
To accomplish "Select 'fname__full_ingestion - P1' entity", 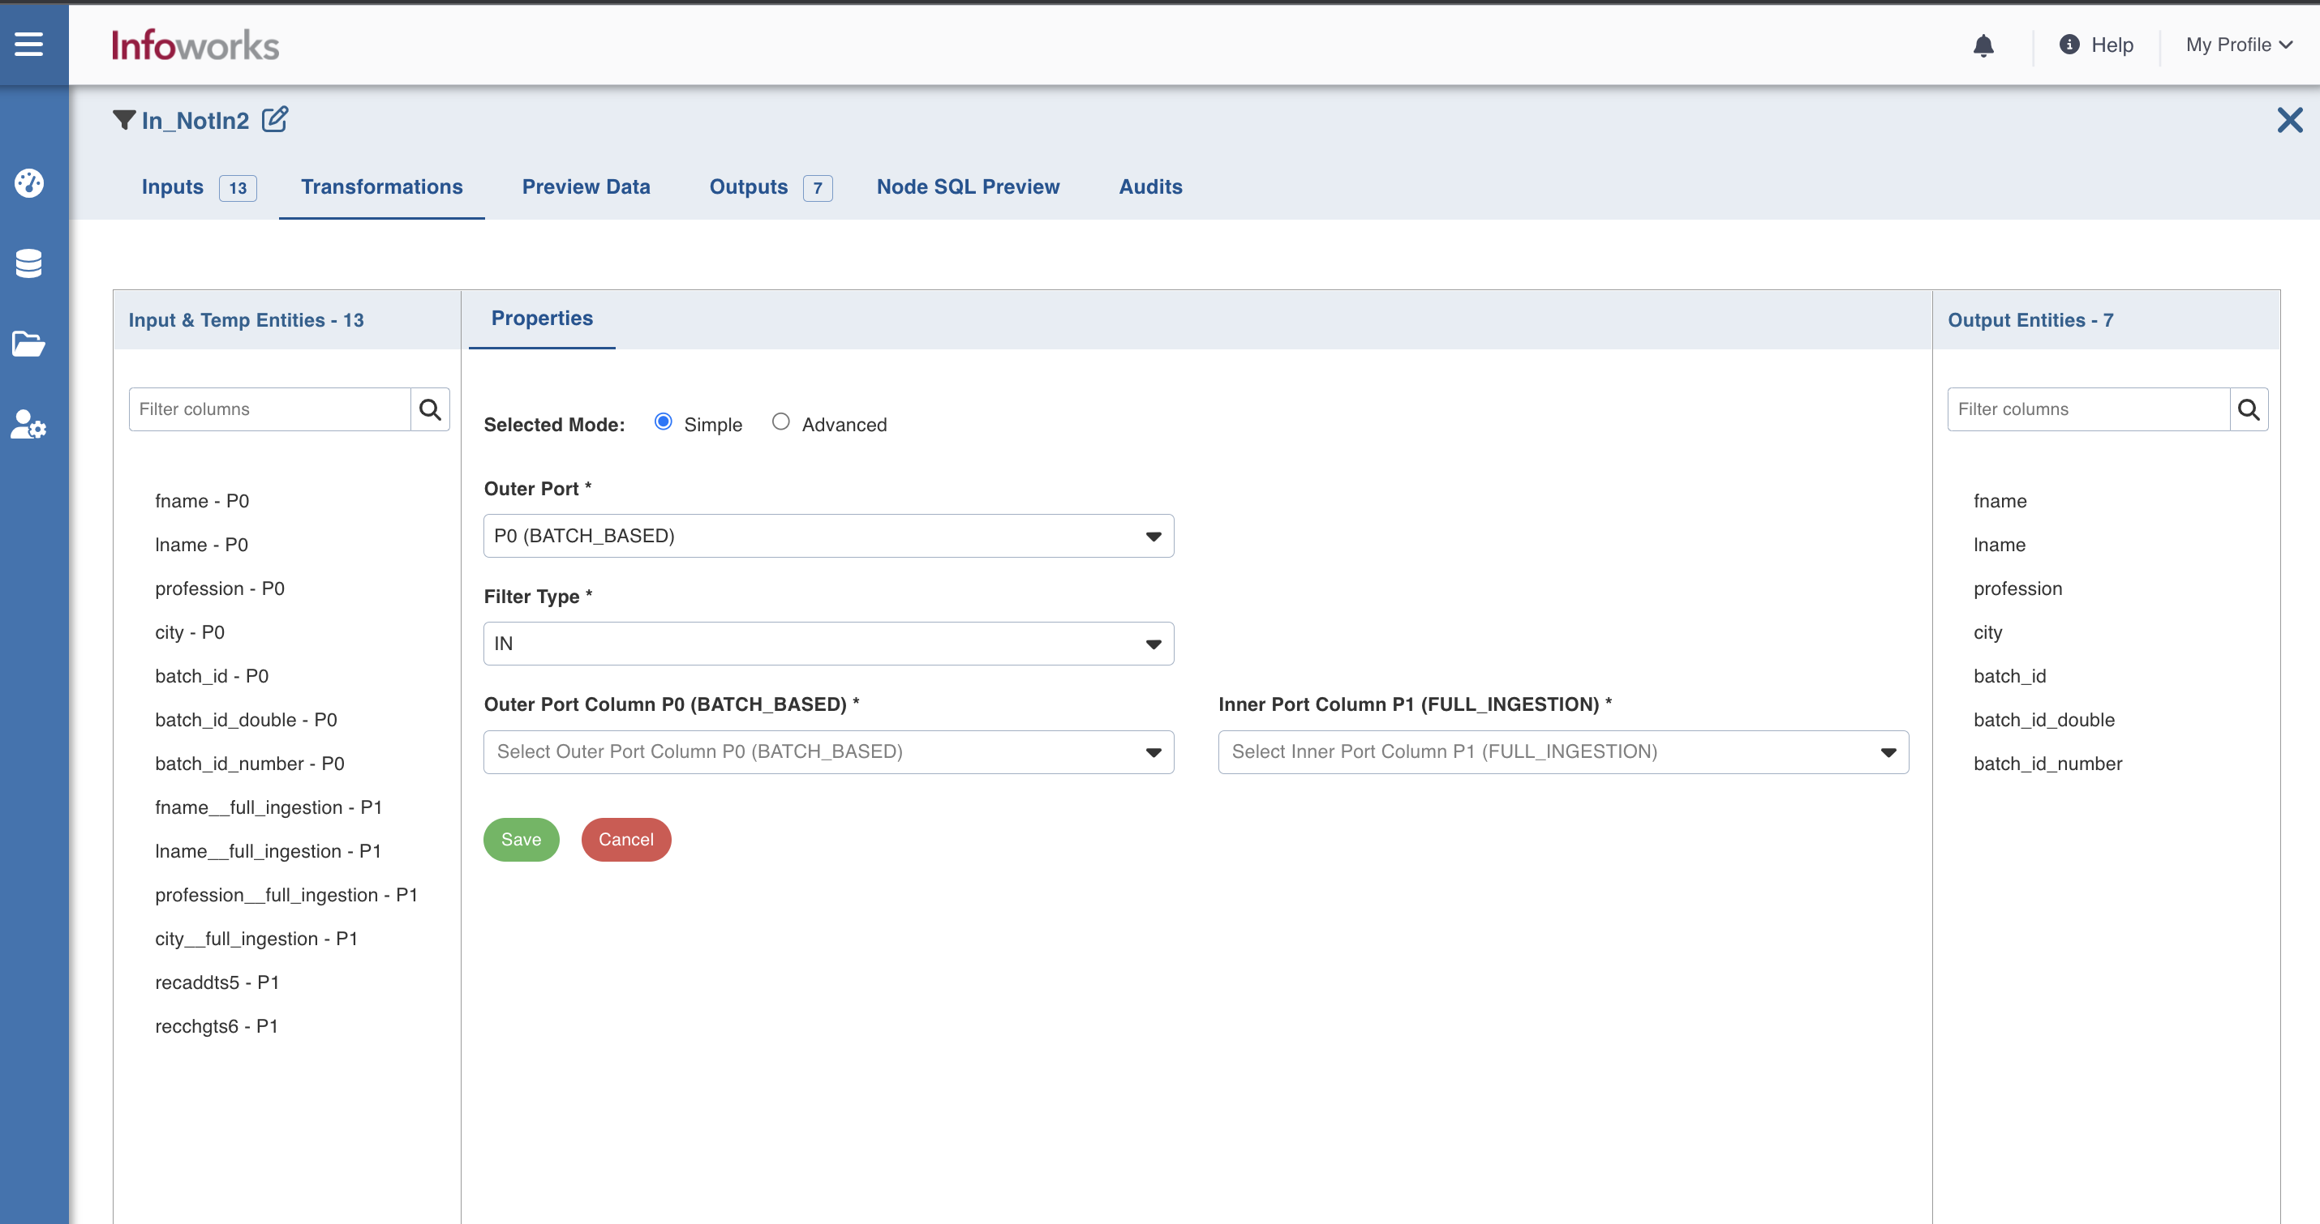I will (x=269, y=808).
